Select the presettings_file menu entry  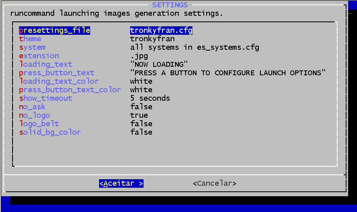55,30
